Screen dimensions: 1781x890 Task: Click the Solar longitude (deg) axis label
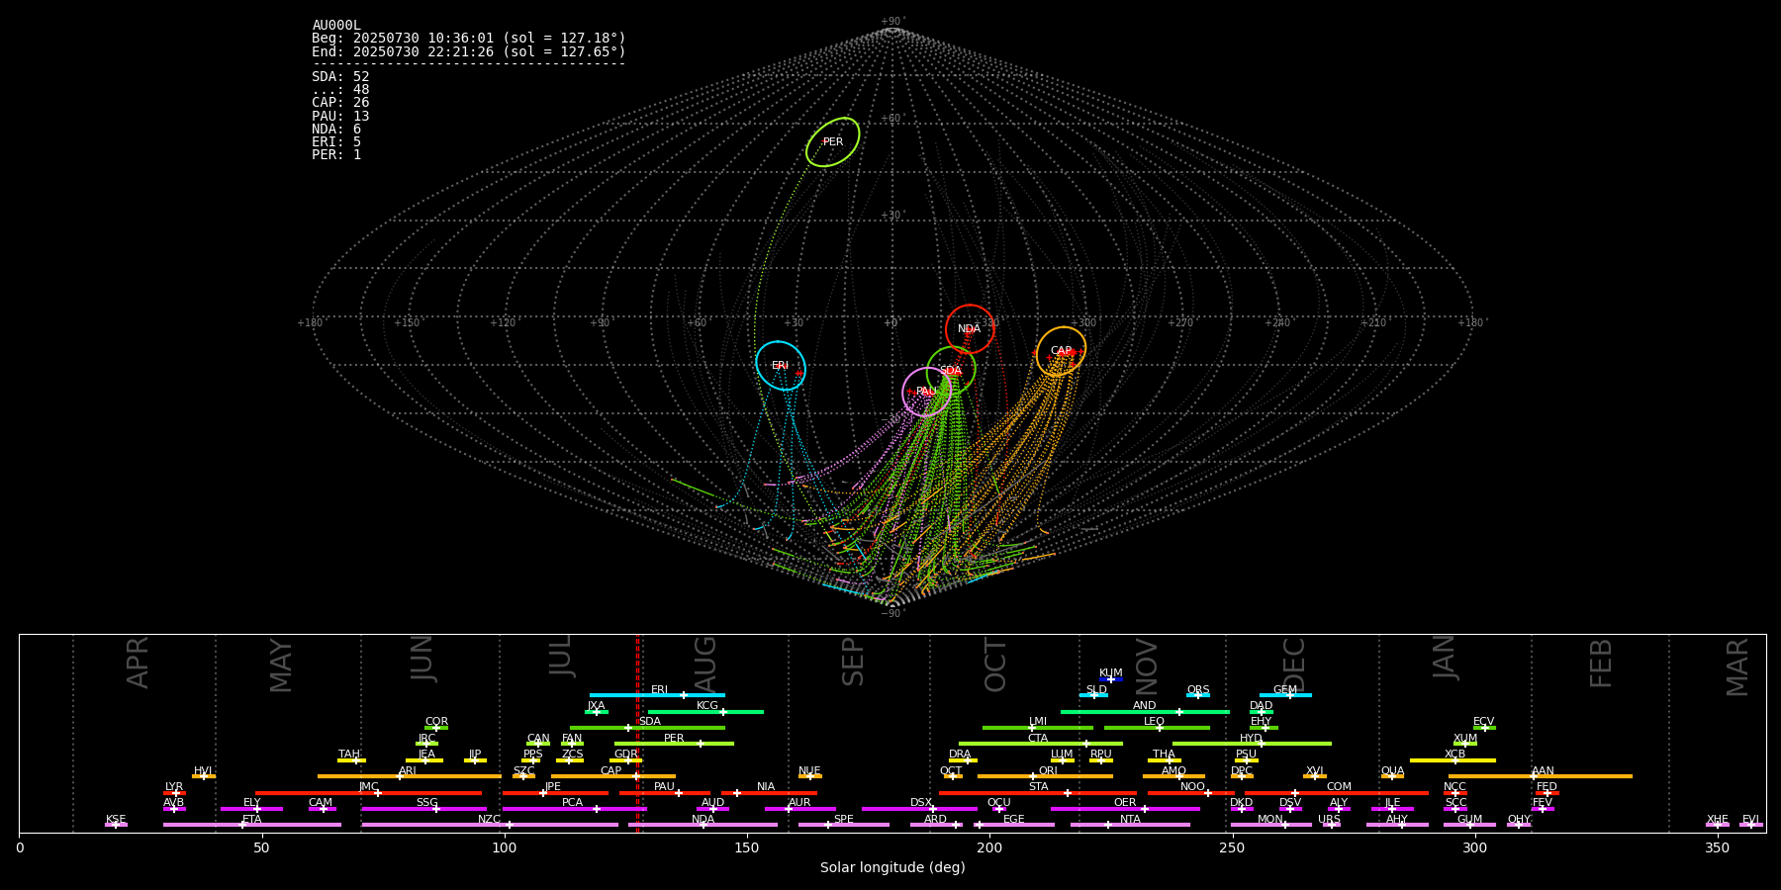coord(892,868)
